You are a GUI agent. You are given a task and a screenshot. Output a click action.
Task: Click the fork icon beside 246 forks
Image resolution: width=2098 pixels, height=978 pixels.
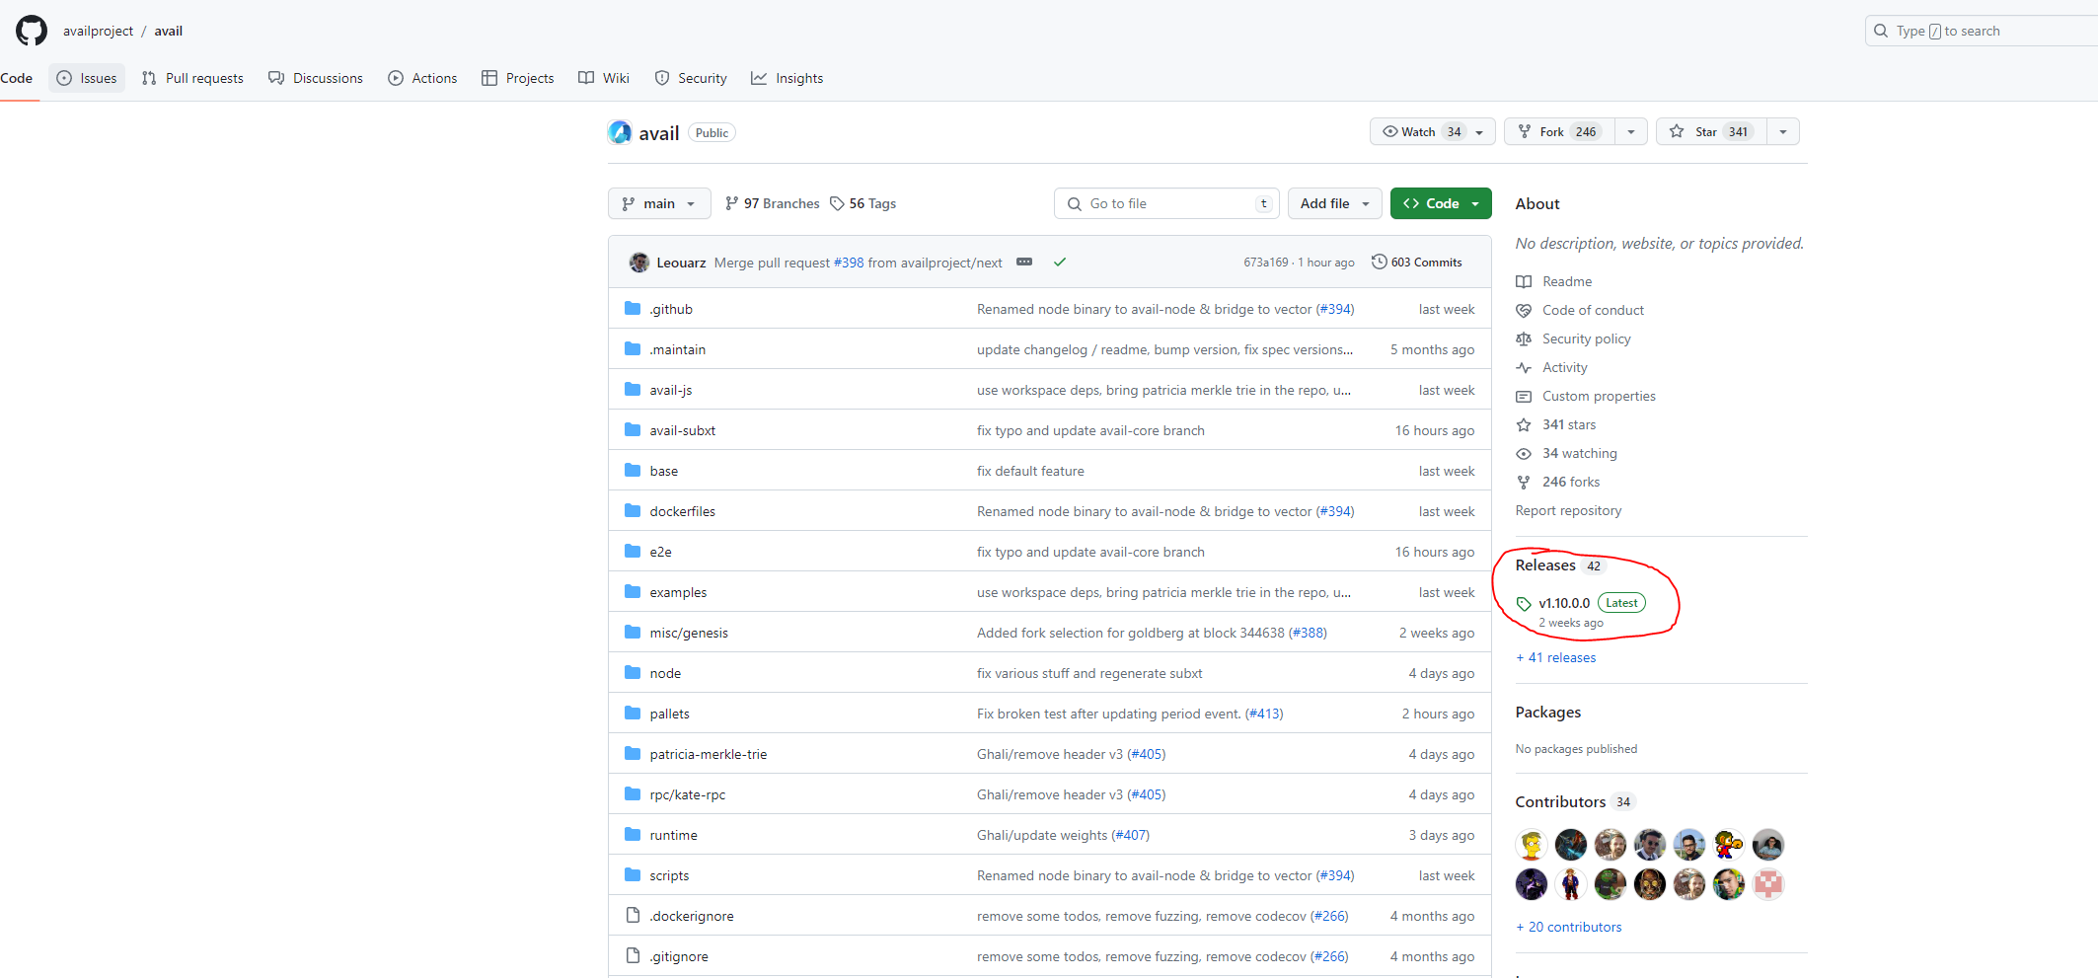pos(1524,483)
